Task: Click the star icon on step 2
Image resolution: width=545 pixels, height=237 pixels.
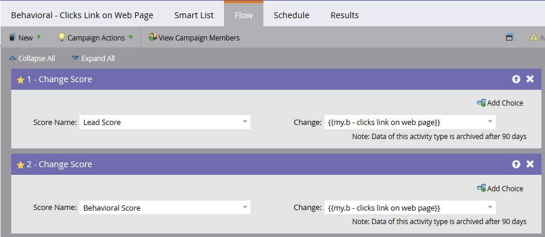Action: (21, 165)
